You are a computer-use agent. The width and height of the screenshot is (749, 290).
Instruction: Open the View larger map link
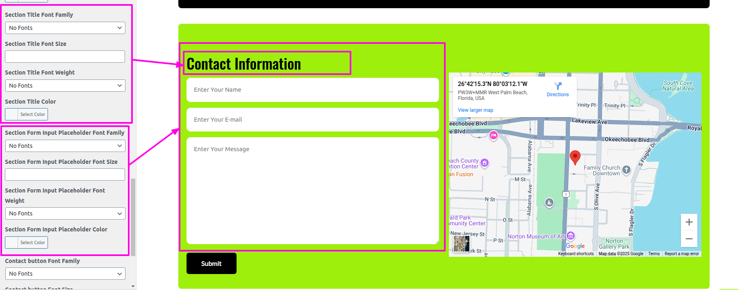pyautogui.click(x=475, y=110)
